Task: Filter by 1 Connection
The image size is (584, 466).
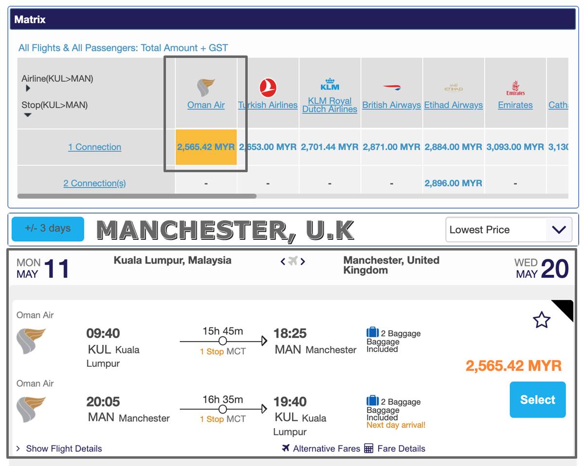Action: click(x=94, y=147)
